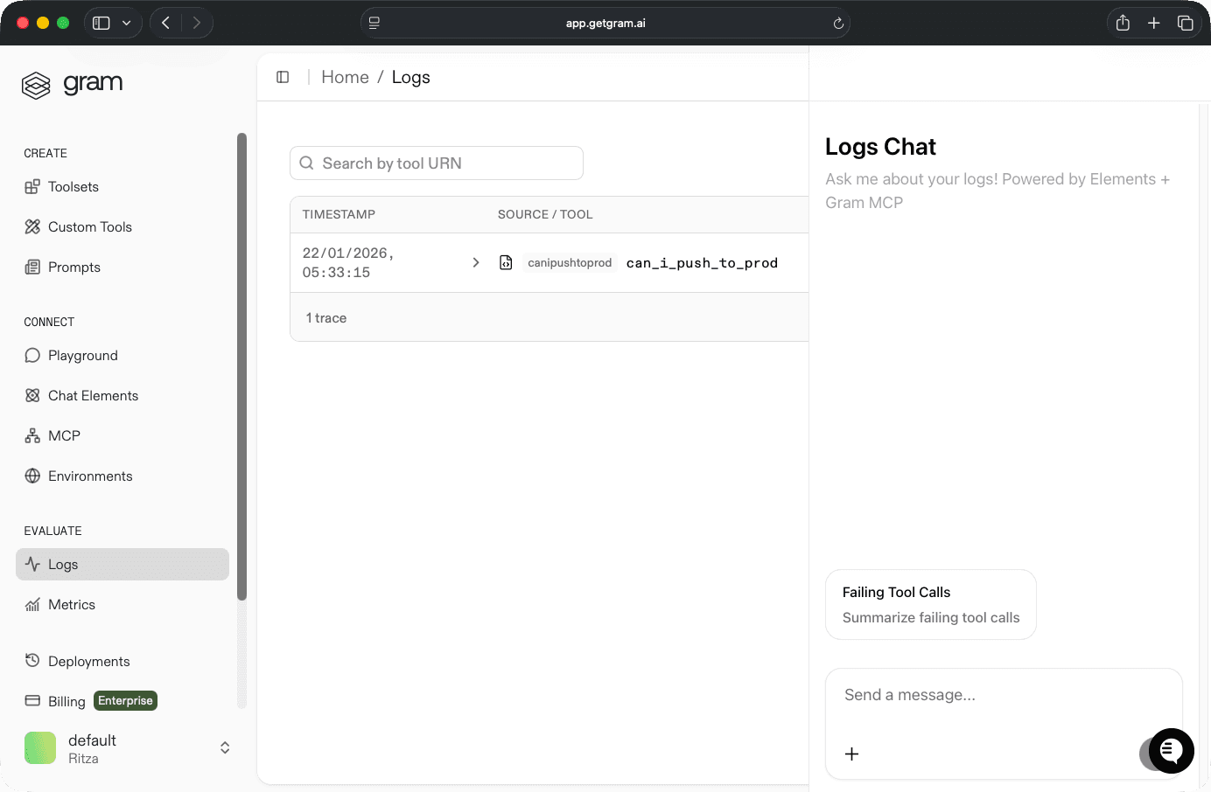
Task: Launch the Playground
Action: tap(83, 355)
